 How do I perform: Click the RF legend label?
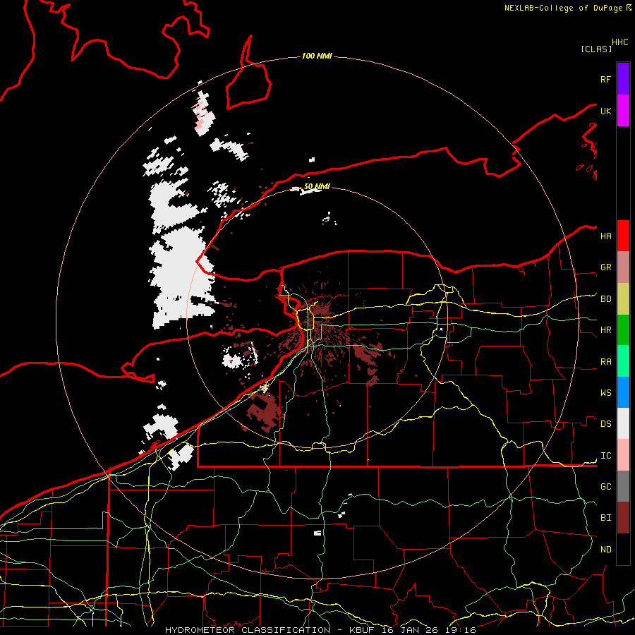tap(605, 79)
